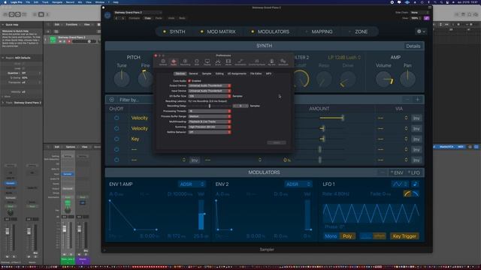Open the Automation icon in Preferences toolbar
The image size is (481, 270).
(240, 62)
